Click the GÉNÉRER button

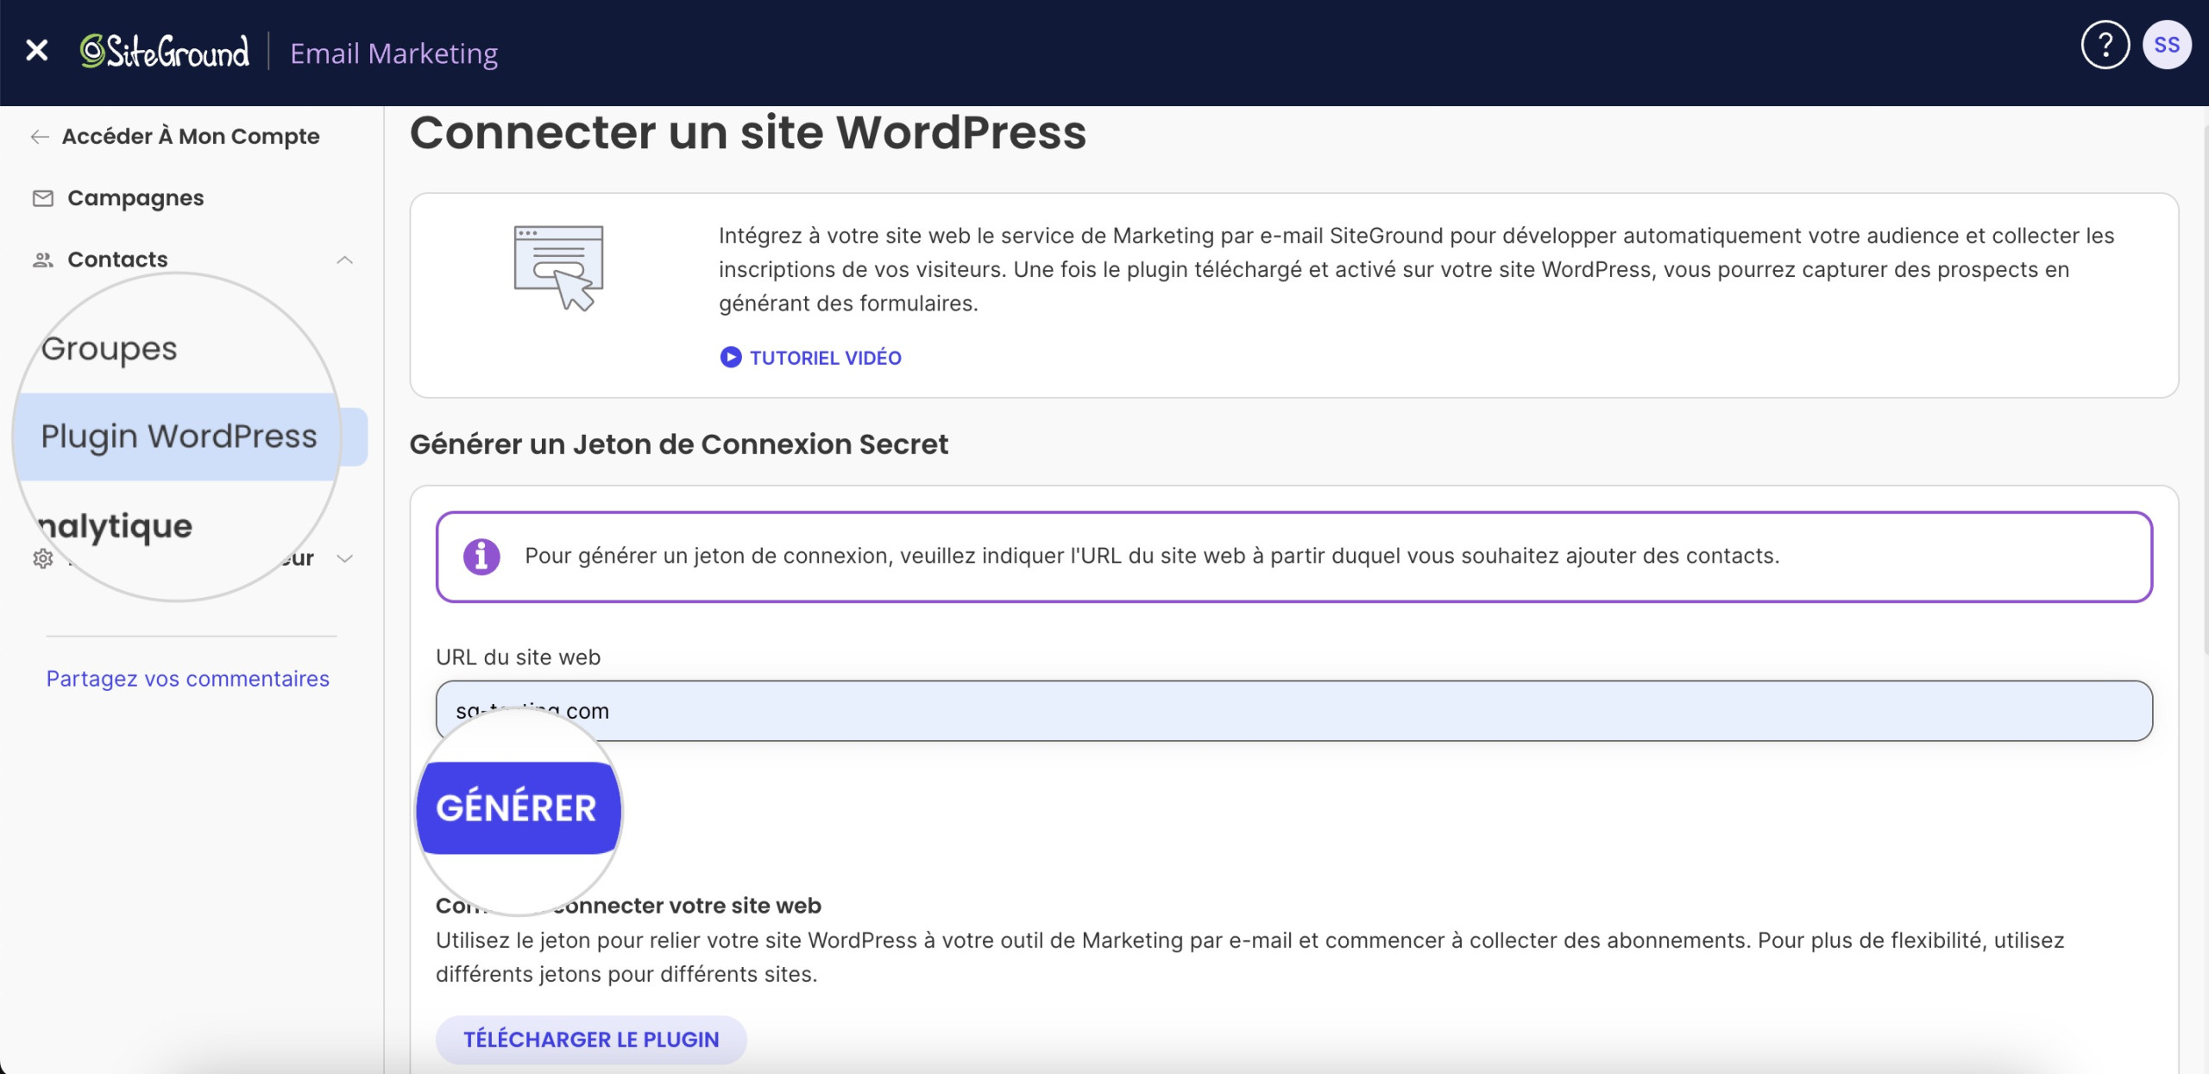(517, 808)
